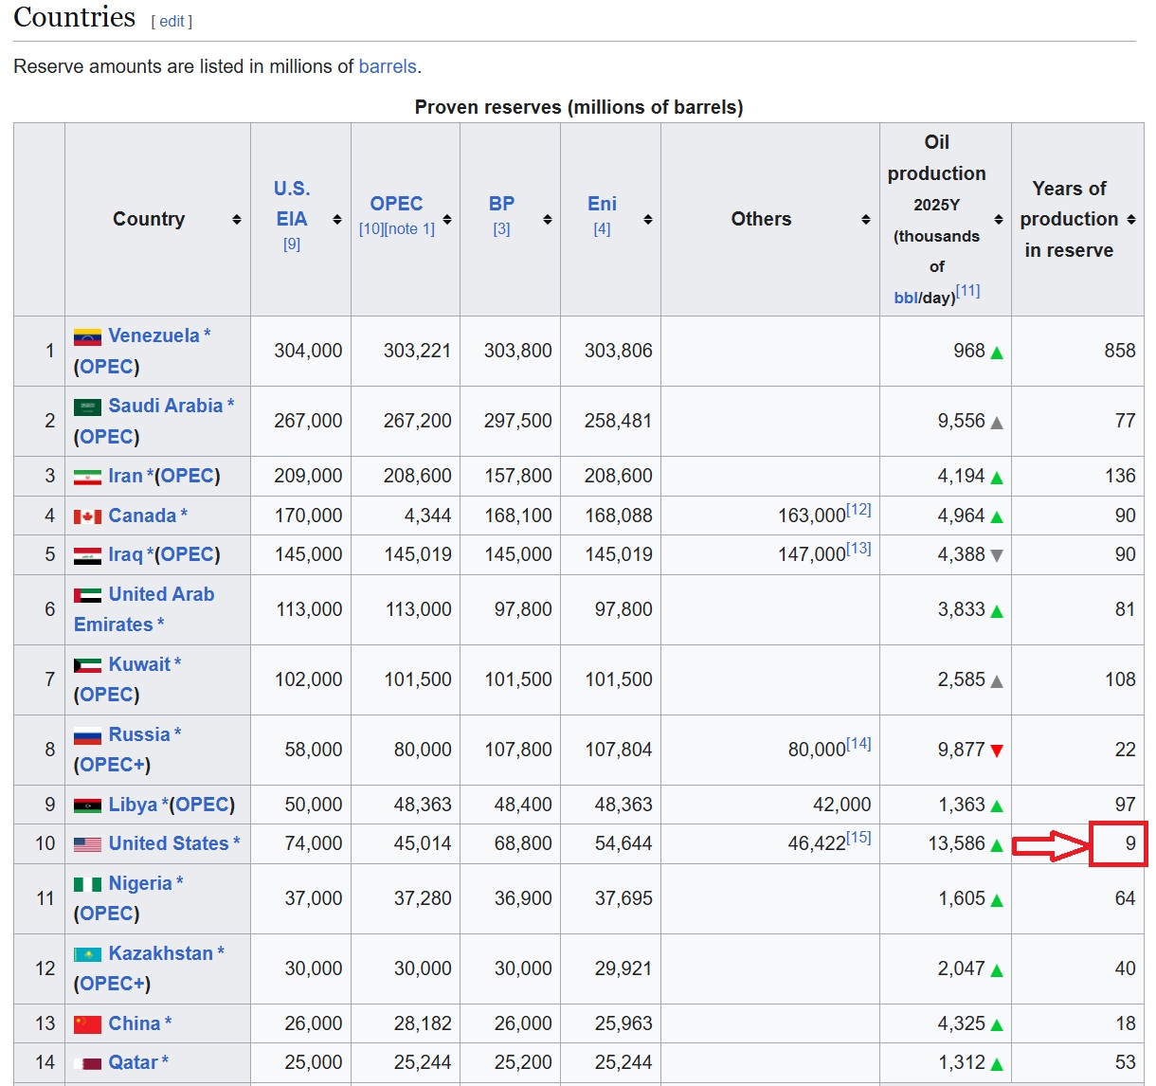Open the Libya country link

point(133,805)
